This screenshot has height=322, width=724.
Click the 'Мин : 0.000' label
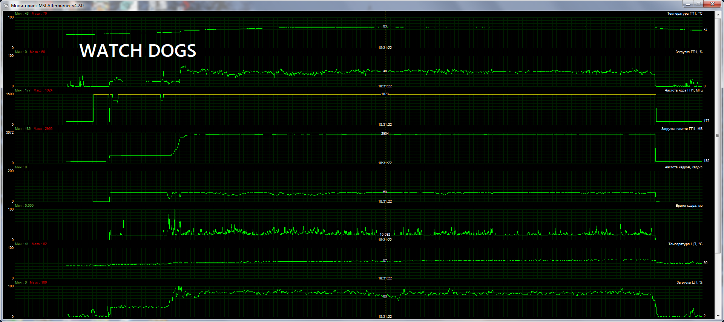tap(24, 206)
